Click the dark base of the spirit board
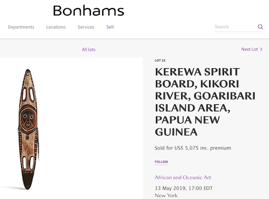 27,181
